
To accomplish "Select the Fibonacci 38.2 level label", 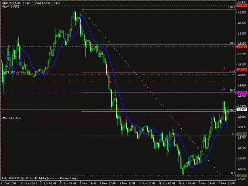I will pos(232,110).
